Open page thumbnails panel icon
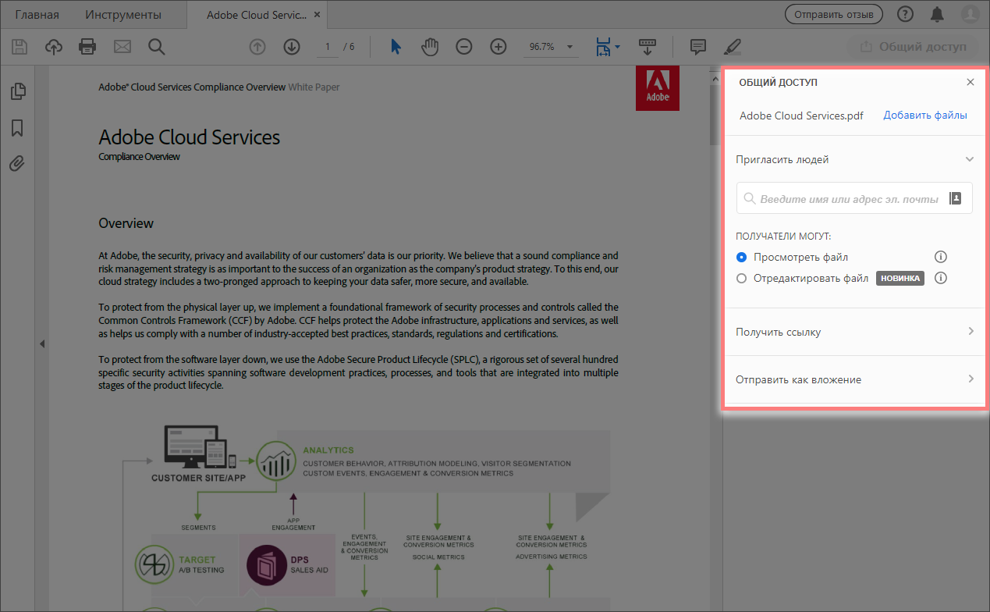 tap(17, 91)
